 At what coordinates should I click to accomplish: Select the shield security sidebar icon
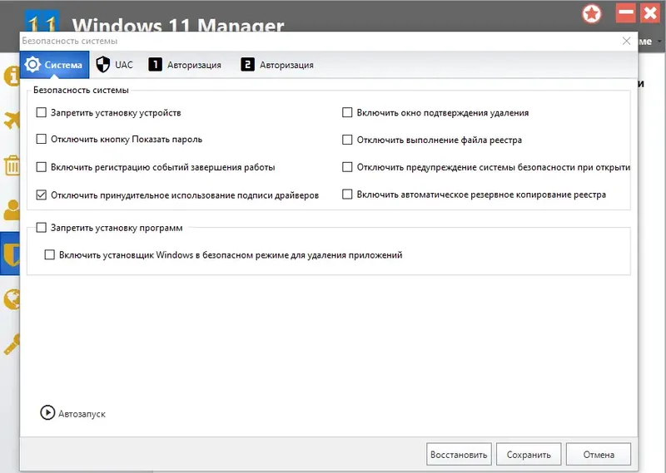[11, 254]
